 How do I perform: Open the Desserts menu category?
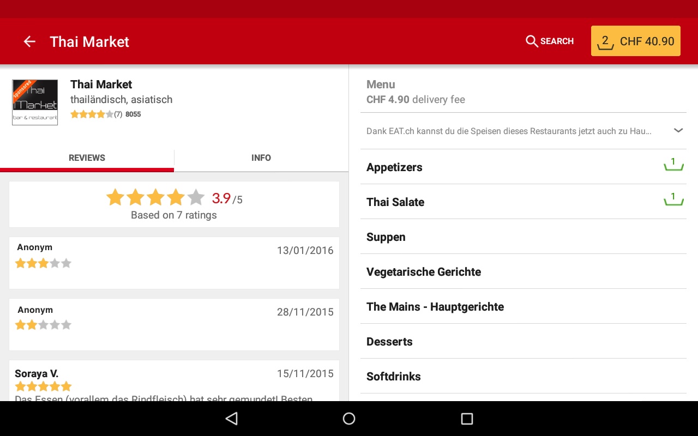523,341
